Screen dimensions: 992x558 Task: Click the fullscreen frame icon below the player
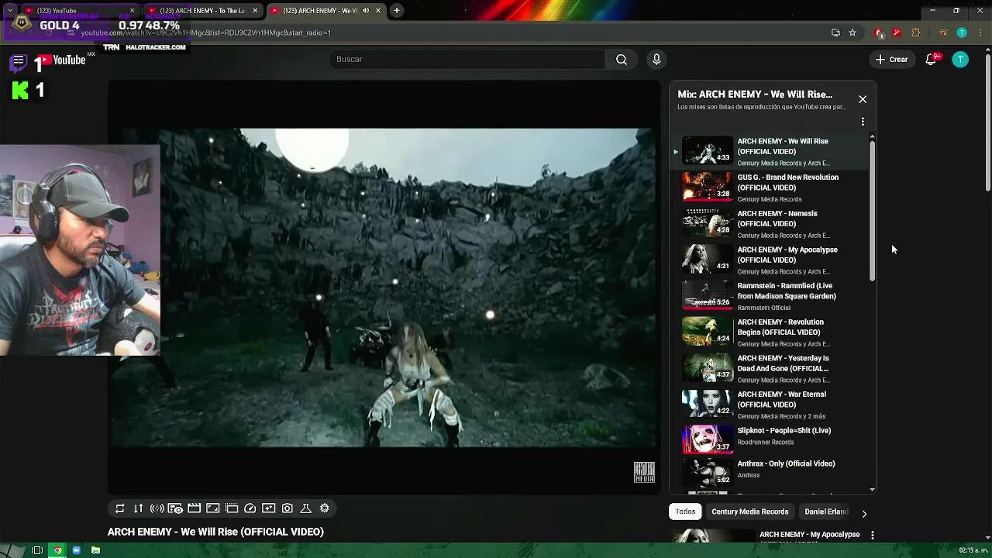point(213,508)
